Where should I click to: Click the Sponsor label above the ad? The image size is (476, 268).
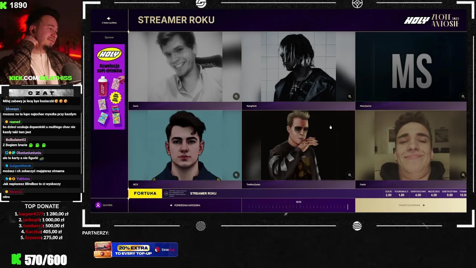[x=109, y=37]
